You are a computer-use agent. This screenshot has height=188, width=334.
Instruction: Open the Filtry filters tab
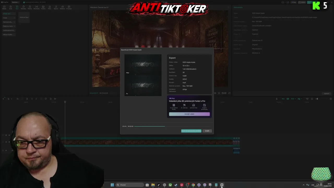click(50, 7)
